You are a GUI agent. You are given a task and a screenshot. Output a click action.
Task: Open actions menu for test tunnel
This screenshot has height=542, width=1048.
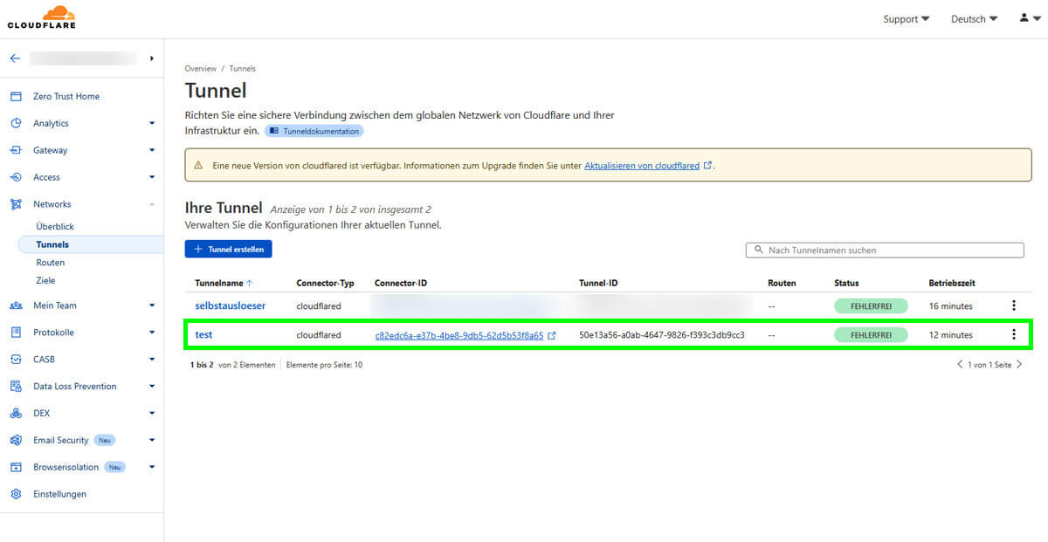pyautogui.click(x=1014, y=334)
